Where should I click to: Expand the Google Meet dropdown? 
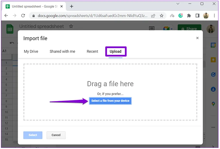click(172, 29)
